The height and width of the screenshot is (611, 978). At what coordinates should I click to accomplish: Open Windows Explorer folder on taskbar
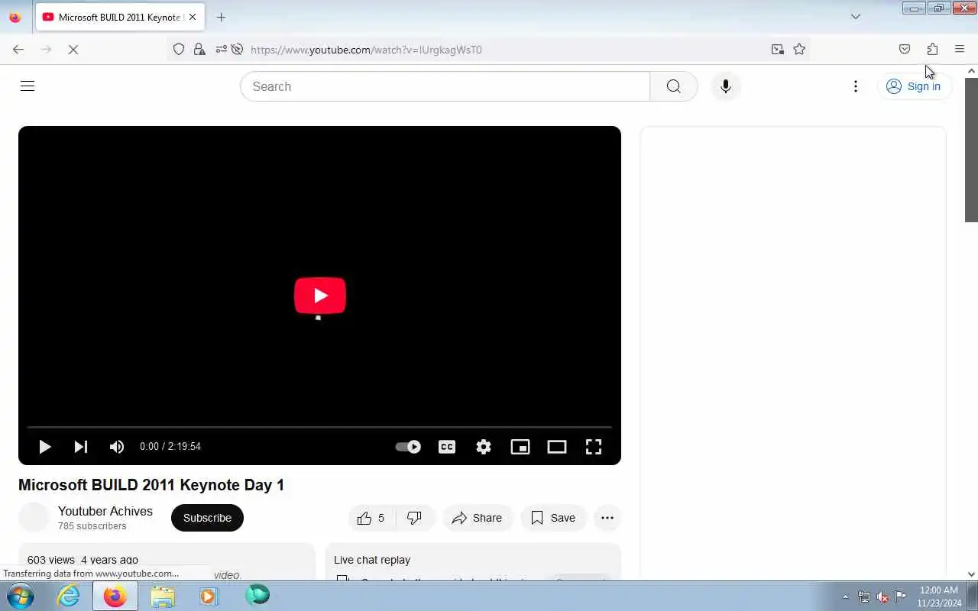[163, 596]
